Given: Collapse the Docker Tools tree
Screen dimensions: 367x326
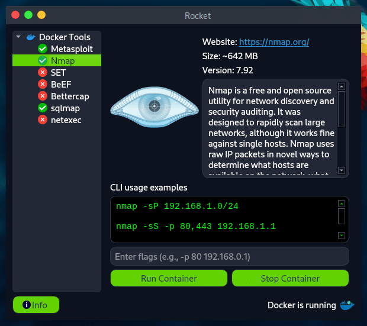Looking at the screenshot, I should (18, 37).
